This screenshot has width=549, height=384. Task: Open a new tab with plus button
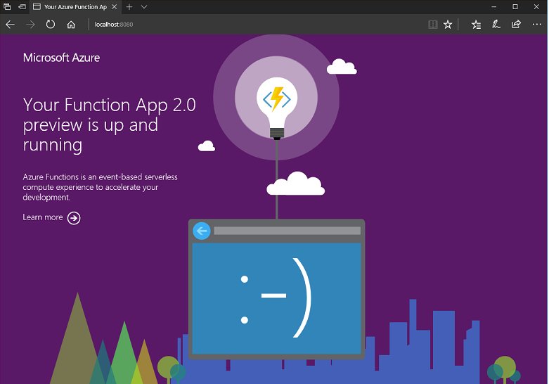129,6
